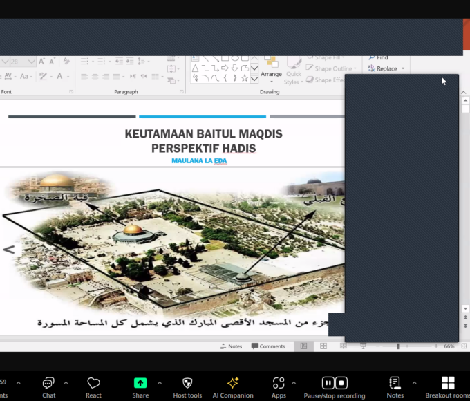Viewport: 470px width, 401px height.
Task: Open the Replace dropdown arrow
Action: [402, 68]
